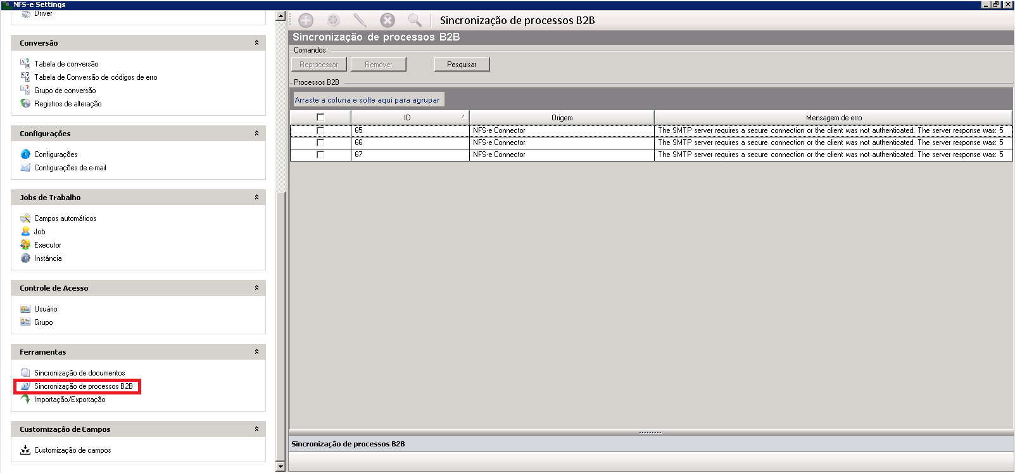Click the Executor icon
The image size is (1015, 473).
tap(25, 244)
